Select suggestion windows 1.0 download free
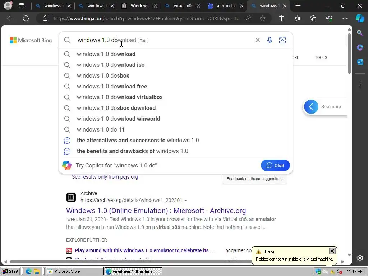 click(x=175, y=86)
